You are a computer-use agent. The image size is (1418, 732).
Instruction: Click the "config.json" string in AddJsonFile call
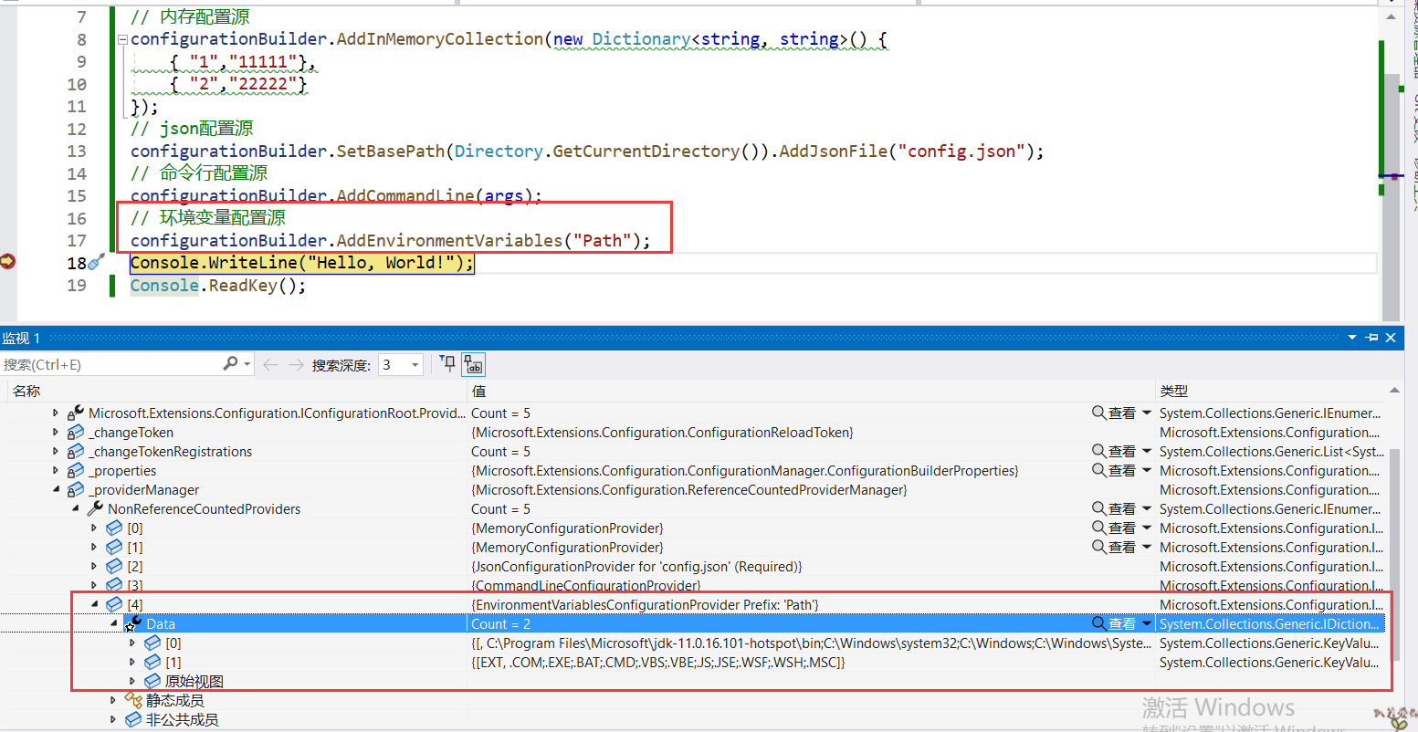961,152
